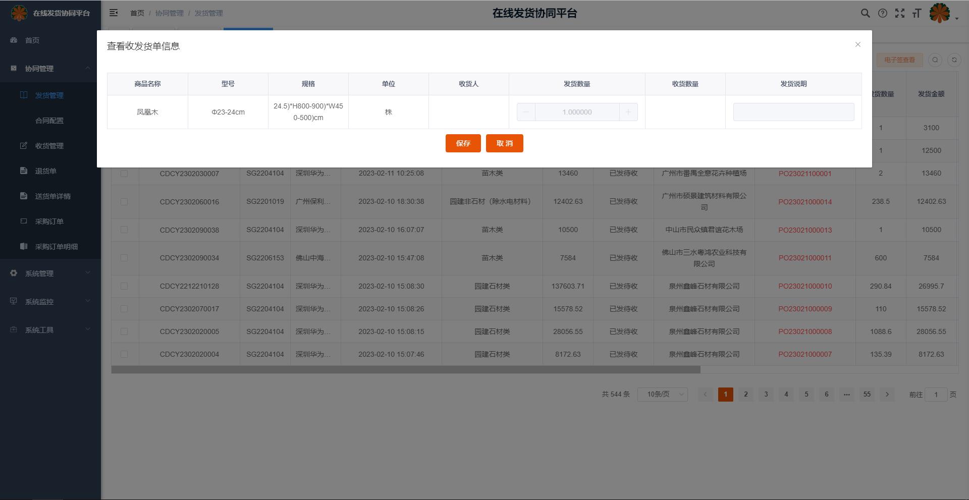969x500 pixels.
Task: Open 收货管理 in the sidebar
Action: tap(49, 146)
